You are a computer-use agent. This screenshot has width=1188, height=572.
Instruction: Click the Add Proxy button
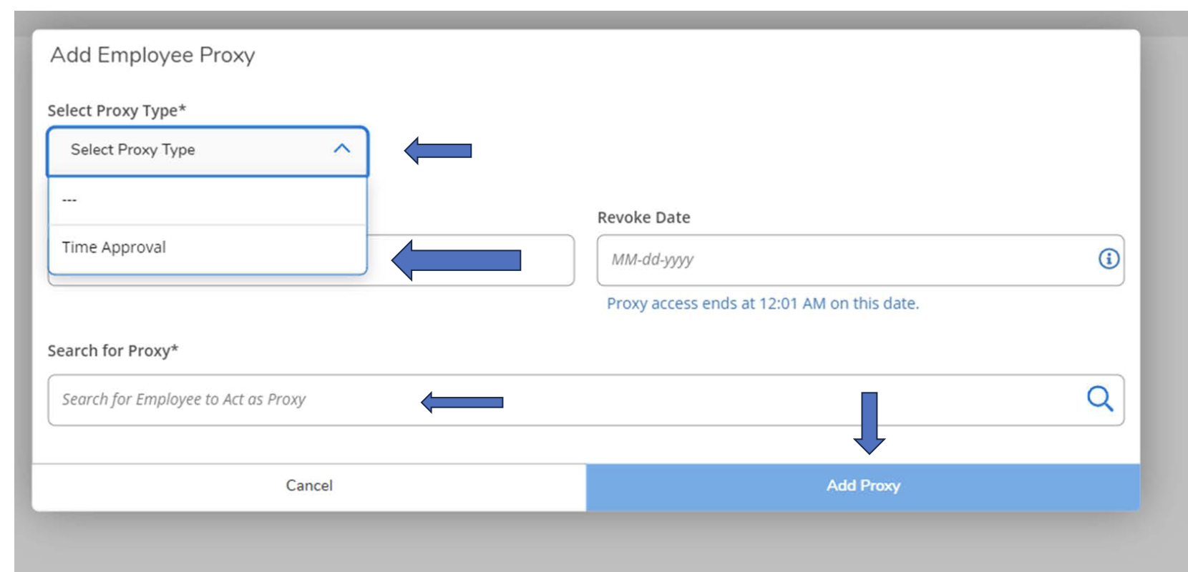[x=862, y=485]
